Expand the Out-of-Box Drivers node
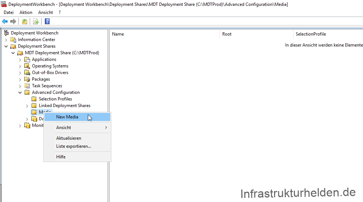This screenshot has width=363, height=202. pyautogui.click(x=20, y=73)
